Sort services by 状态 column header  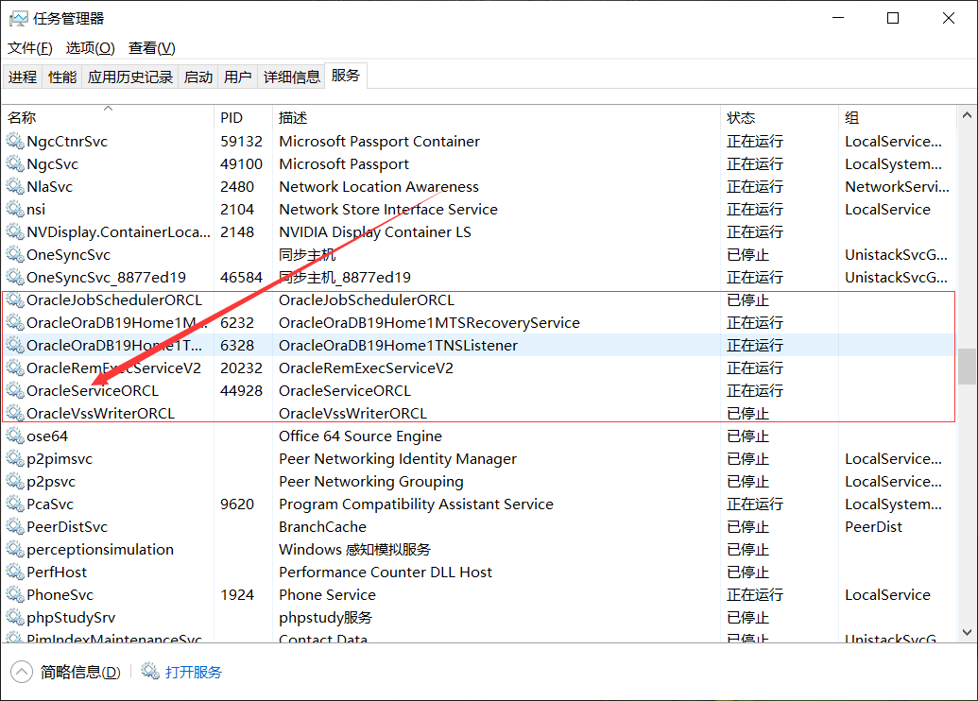(780, 117)
